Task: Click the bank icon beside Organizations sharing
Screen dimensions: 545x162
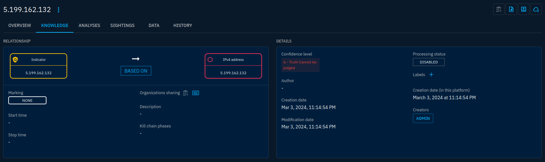Action: point(186,93)
